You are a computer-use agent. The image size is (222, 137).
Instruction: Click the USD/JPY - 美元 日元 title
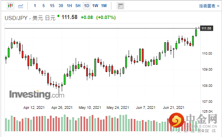click(30, 18)
